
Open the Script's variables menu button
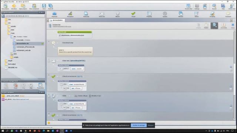[x=41, y=92]
